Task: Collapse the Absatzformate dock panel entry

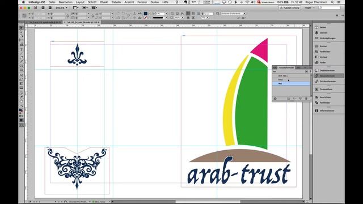Action: 328,76
